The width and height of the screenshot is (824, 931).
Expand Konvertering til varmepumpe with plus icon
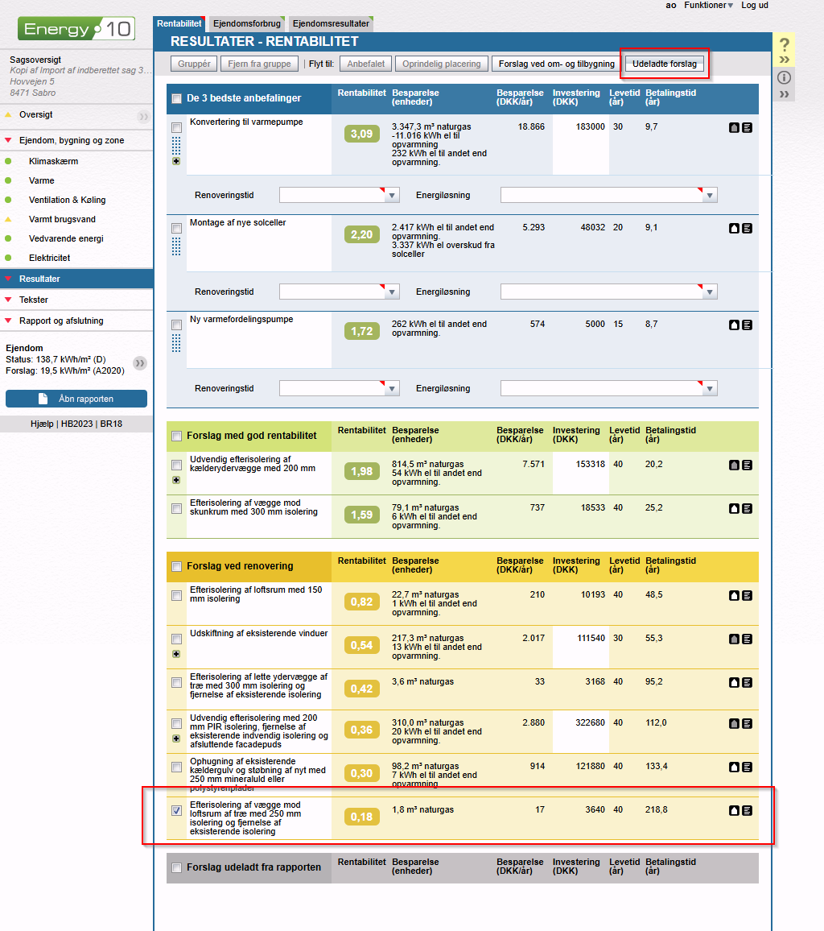pos(176,161)
